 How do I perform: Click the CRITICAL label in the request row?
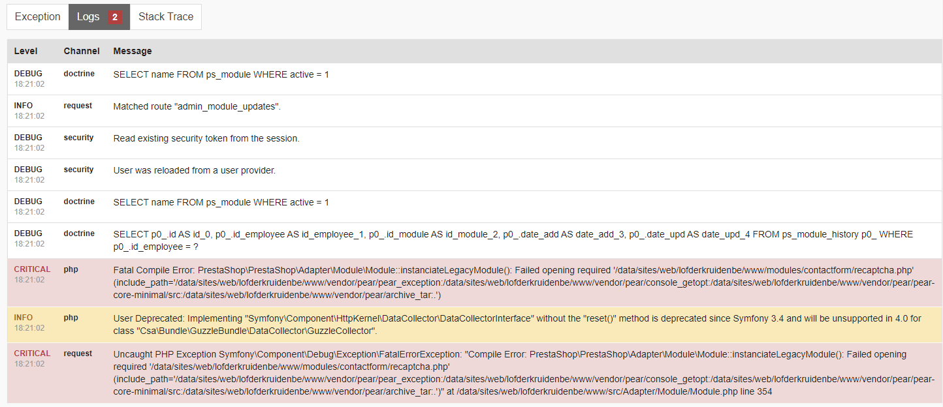pos(32,354)
